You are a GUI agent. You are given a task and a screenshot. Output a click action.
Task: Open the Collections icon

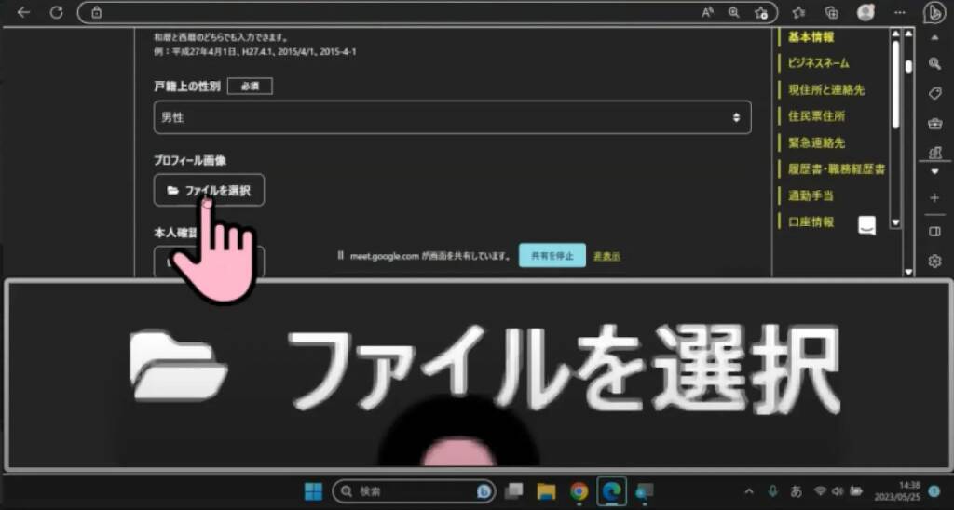coord(832,12)
